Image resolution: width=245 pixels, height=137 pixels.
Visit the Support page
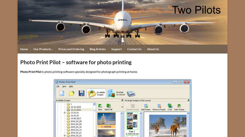(117, 49)
